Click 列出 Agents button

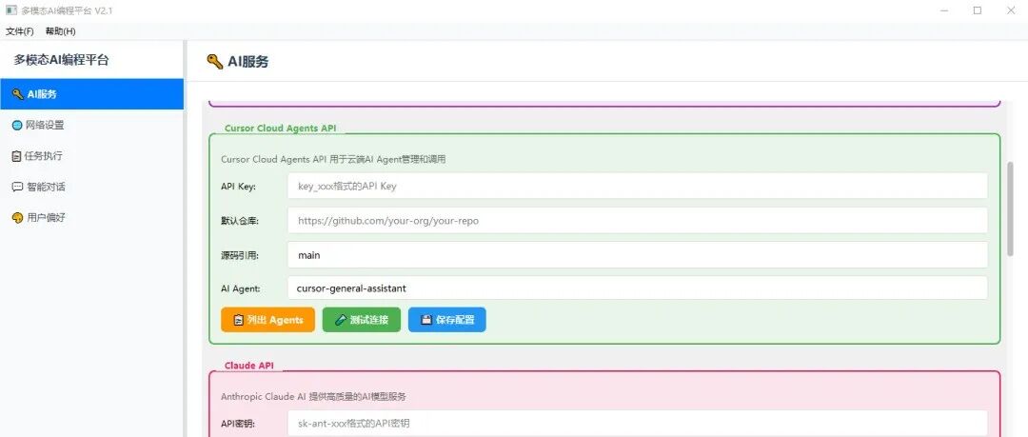click(x=267, y=320)
